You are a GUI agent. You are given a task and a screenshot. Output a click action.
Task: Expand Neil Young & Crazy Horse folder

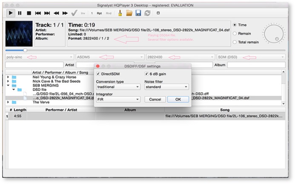click(x=8, y=77)
